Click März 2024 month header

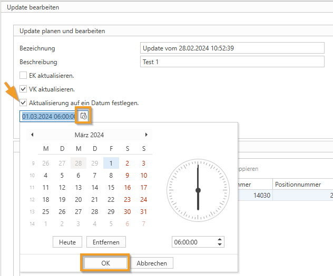89,135
